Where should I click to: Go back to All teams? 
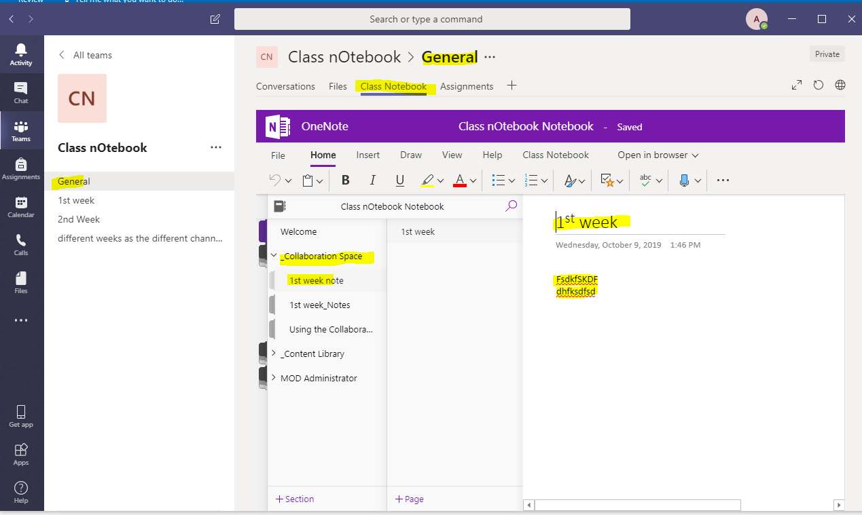(x=86, y=55)
